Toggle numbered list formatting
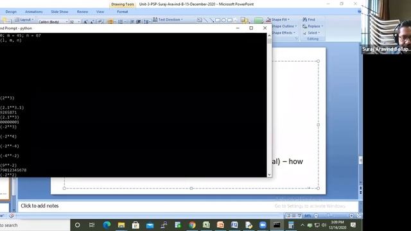 pos(121,21)
